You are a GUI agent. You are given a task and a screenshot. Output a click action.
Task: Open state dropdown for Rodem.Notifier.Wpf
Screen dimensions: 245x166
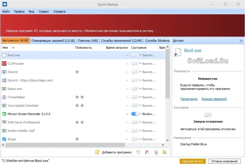140,131
